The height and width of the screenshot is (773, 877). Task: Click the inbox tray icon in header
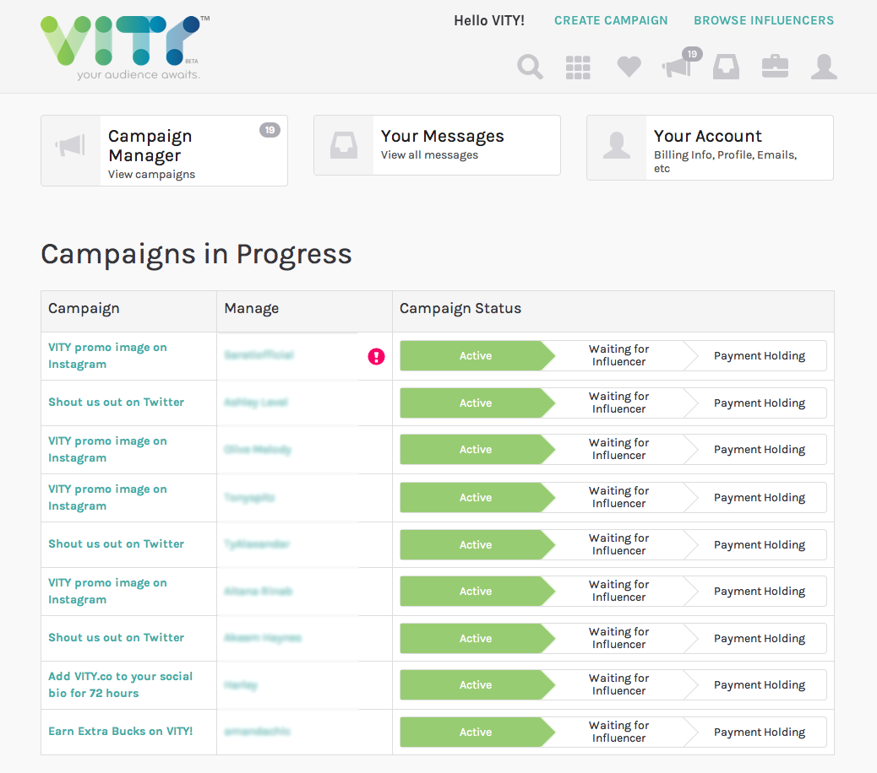tap(726, 67)
